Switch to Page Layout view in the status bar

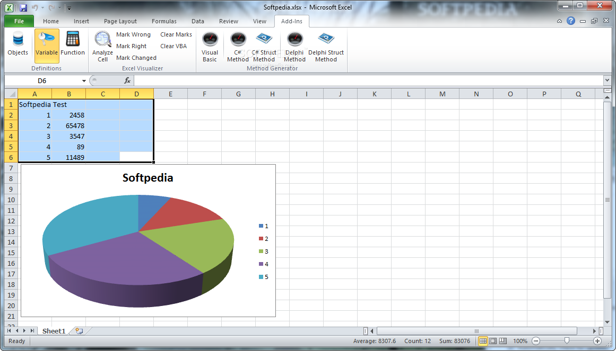click(493, 341)
